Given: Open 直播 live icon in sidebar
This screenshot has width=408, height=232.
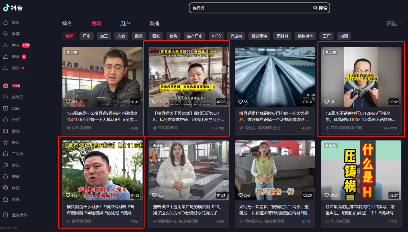Looking at the screenshot, I should click(5, 86).
